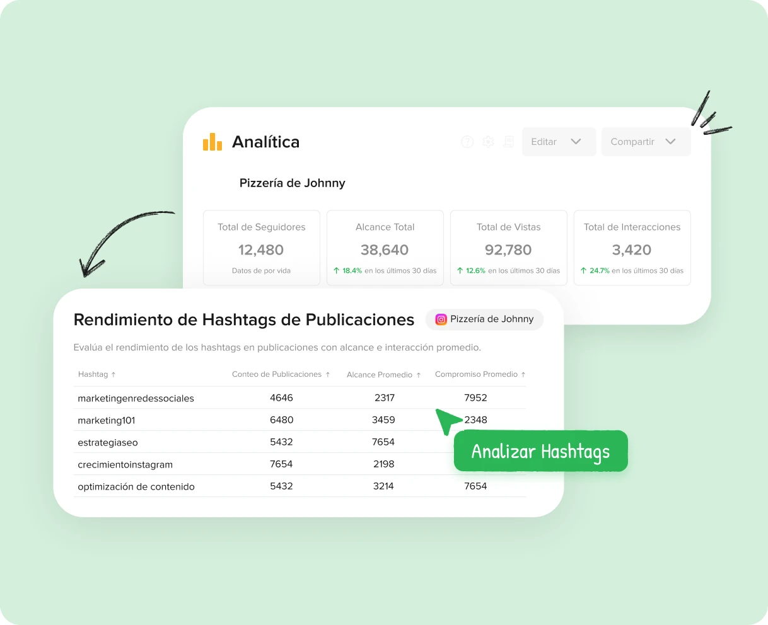Click the Analítica bar chart logo
This screenshot has height=625, width=768.
tap(212, 142)
